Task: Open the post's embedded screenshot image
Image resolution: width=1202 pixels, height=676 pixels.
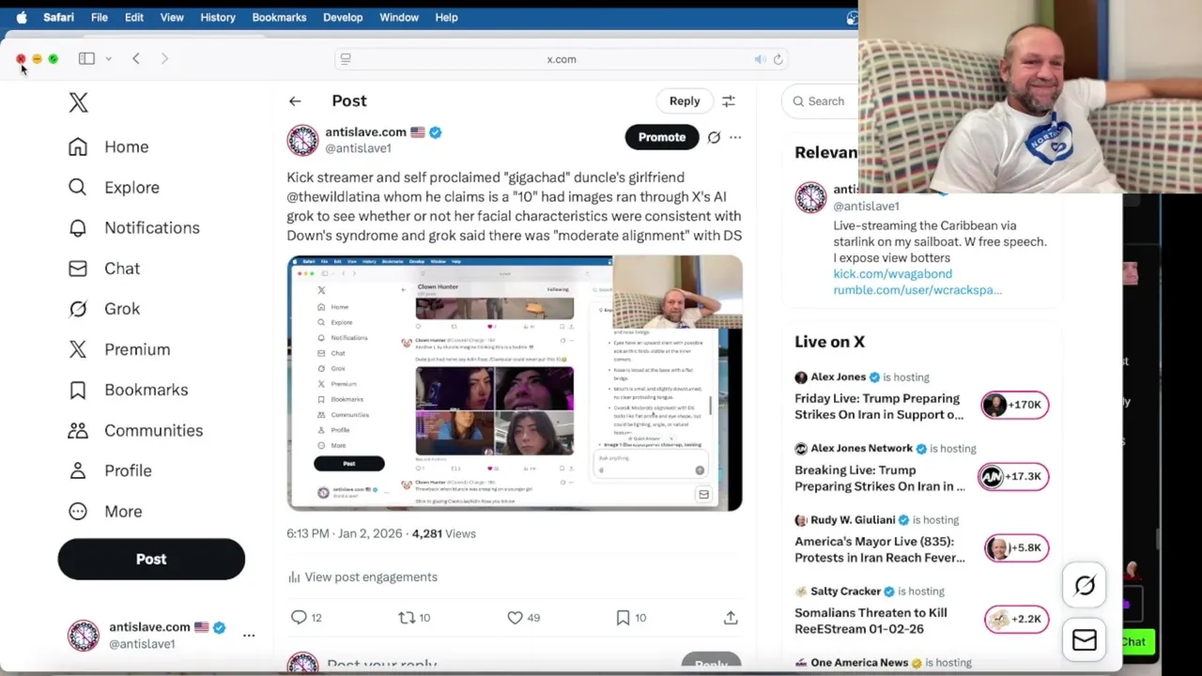Action: click(515, 383)
